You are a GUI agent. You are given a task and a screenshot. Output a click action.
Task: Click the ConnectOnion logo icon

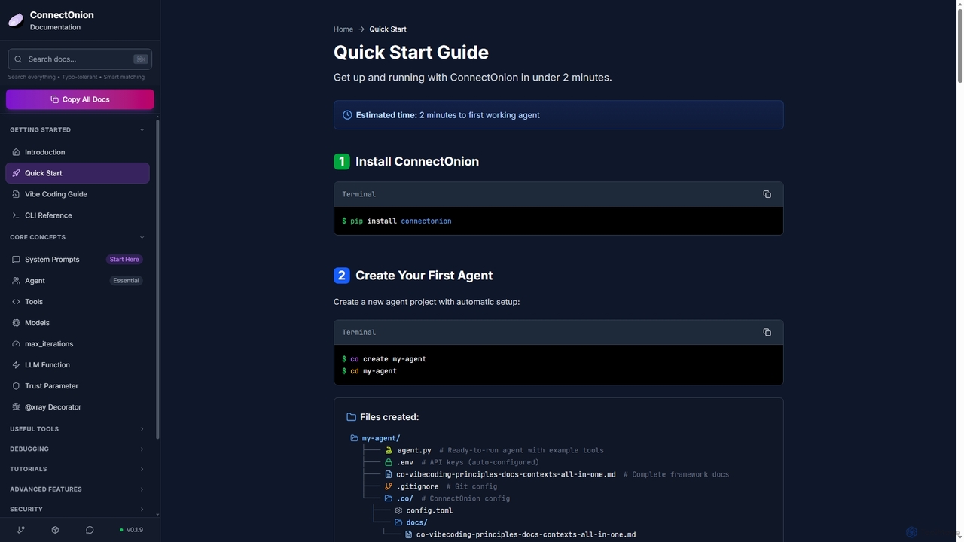[16, 20]
